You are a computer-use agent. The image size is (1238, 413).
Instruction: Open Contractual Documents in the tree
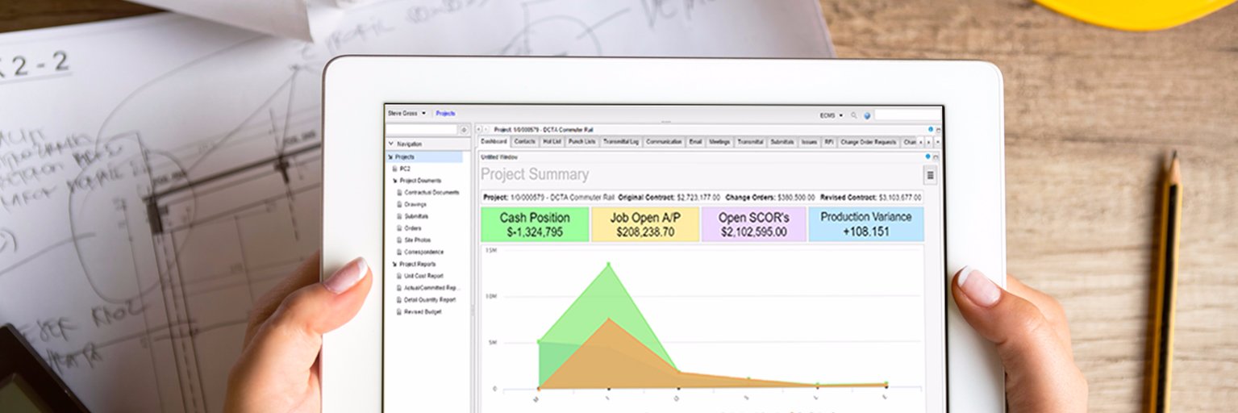(431, 192)
